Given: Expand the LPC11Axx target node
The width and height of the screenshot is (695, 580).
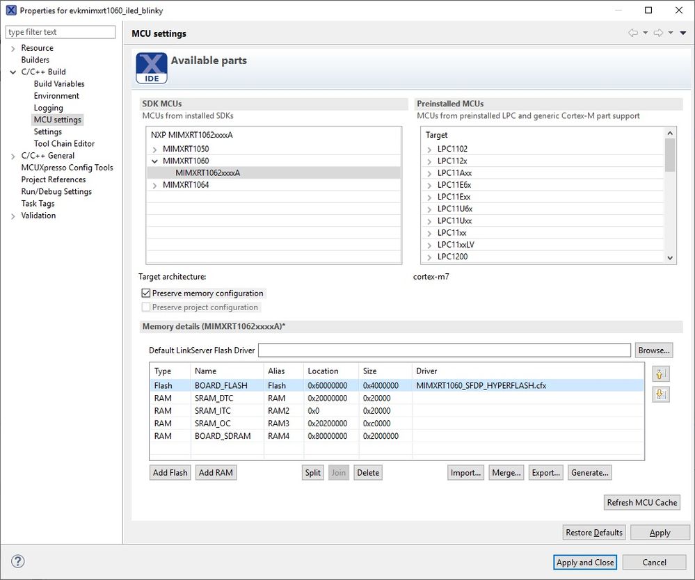Looking at the screenshot, I should coord(429,173).
